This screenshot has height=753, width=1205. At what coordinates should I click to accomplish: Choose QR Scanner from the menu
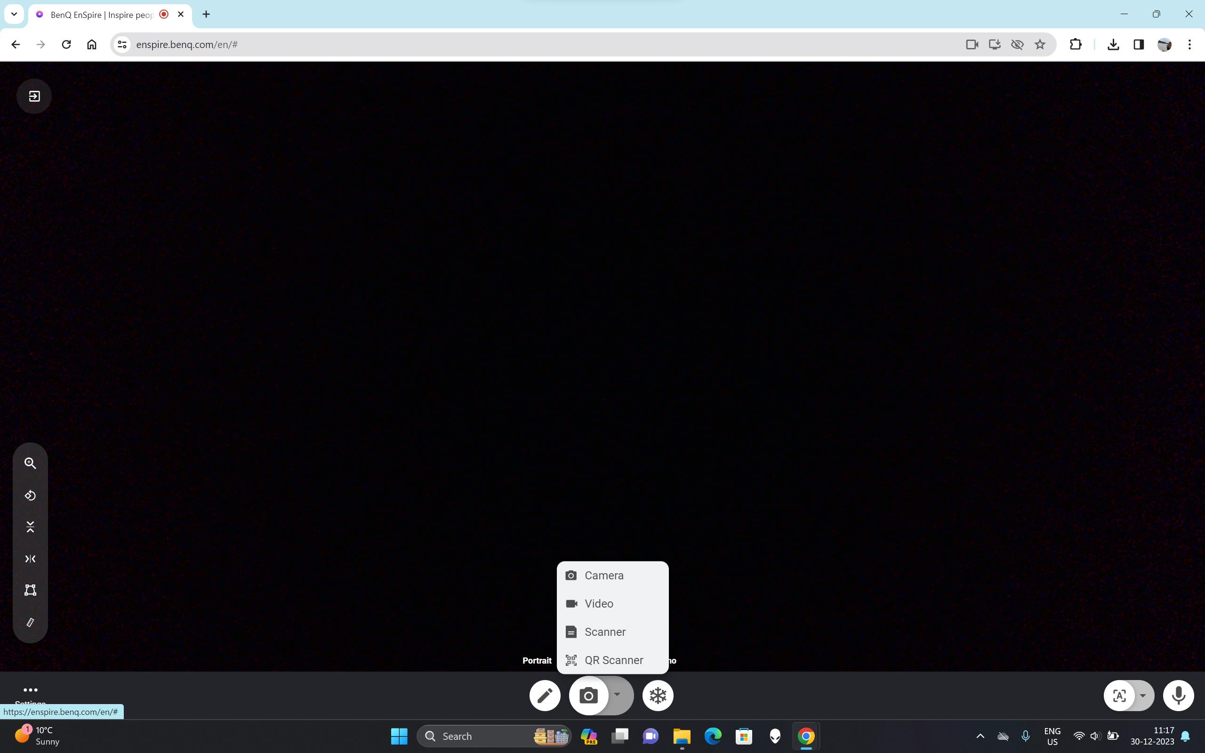click(613, 660)
